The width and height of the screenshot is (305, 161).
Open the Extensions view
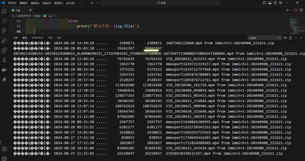4,50
